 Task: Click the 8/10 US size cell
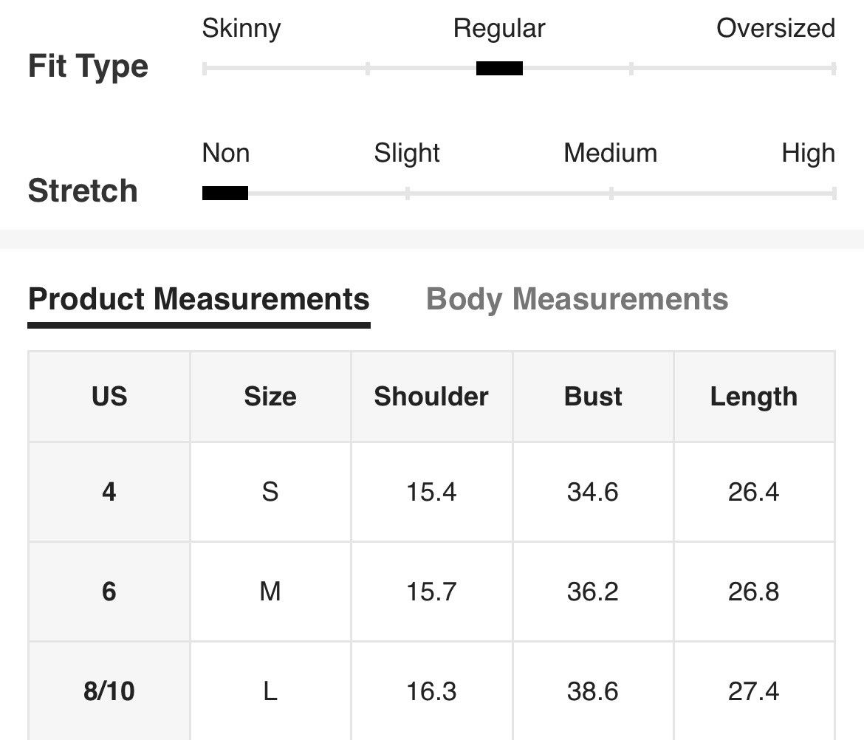[x=109, y=691]
